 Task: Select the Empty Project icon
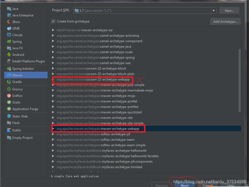tap(9, 138)
